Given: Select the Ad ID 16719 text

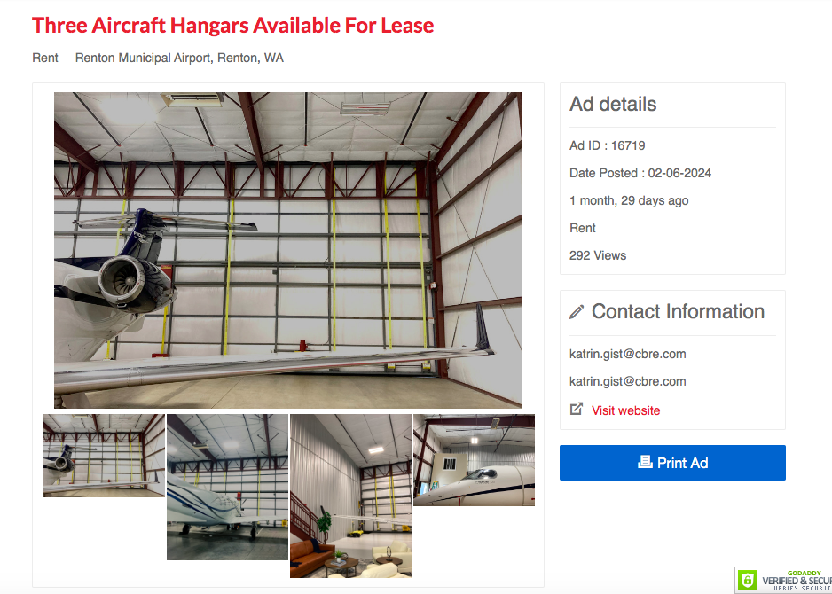Looking at the screenshot, I should tap(607, 145).
